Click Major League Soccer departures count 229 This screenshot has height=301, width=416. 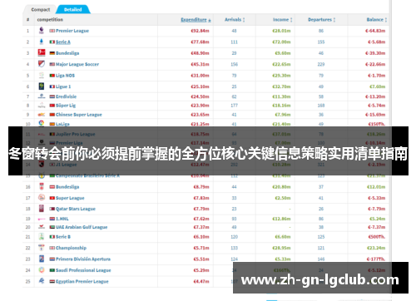[321, 64]
